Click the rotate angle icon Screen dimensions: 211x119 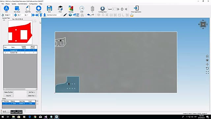pos(3,15)
